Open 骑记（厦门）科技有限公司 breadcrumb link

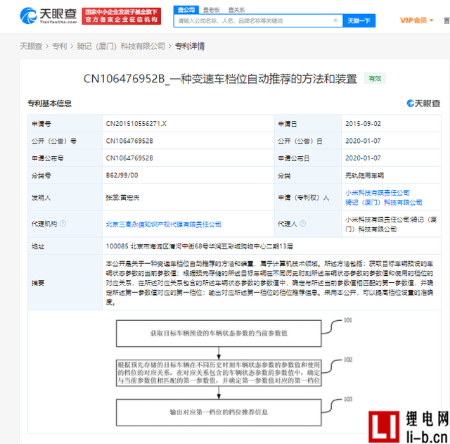121,46
